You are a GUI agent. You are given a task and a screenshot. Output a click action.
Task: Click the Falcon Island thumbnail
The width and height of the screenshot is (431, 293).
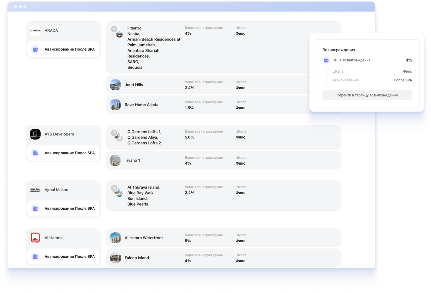click(115, 258)
